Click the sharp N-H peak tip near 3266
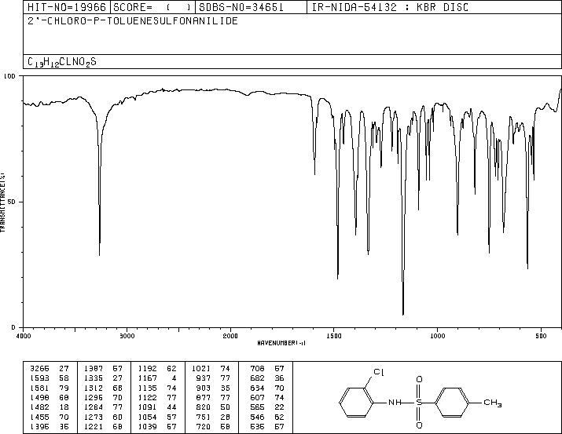 99,254
